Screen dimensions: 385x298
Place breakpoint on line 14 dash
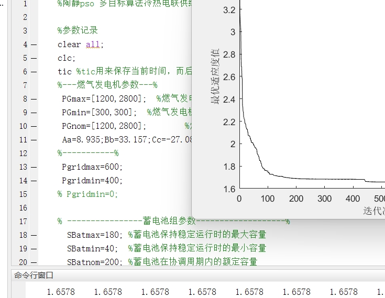coord(34,181)
